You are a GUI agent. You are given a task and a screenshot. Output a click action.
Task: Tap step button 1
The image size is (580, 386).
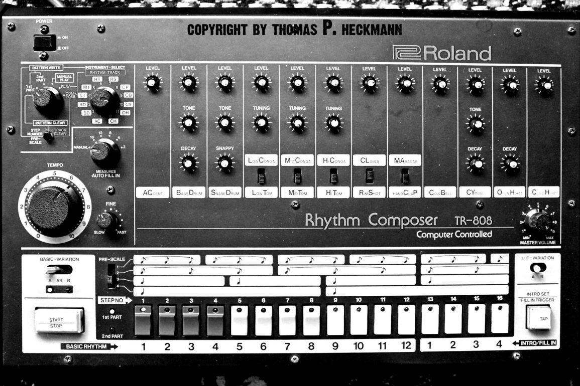(x=143, y=320)
